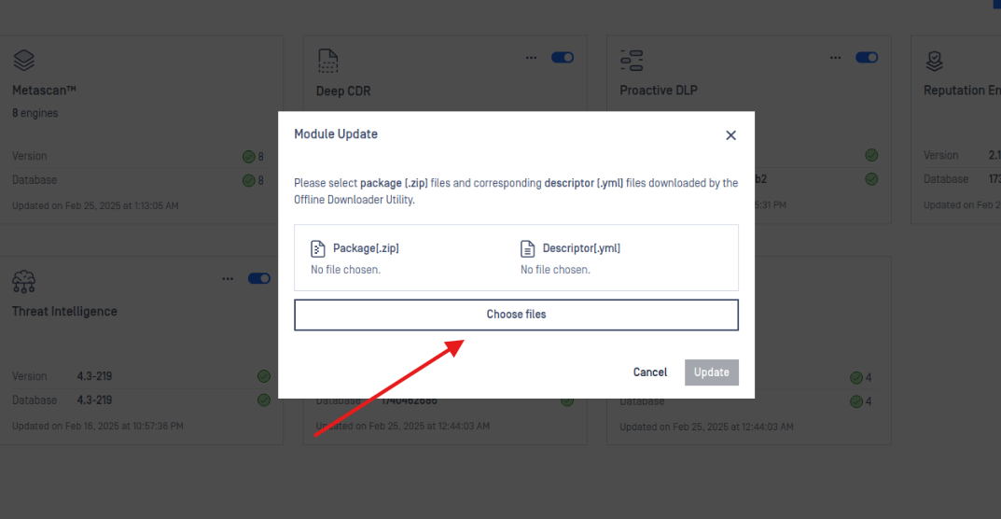
Task: Click the file selection area with Package and Descriptor
Action: (x=516, y=258)
